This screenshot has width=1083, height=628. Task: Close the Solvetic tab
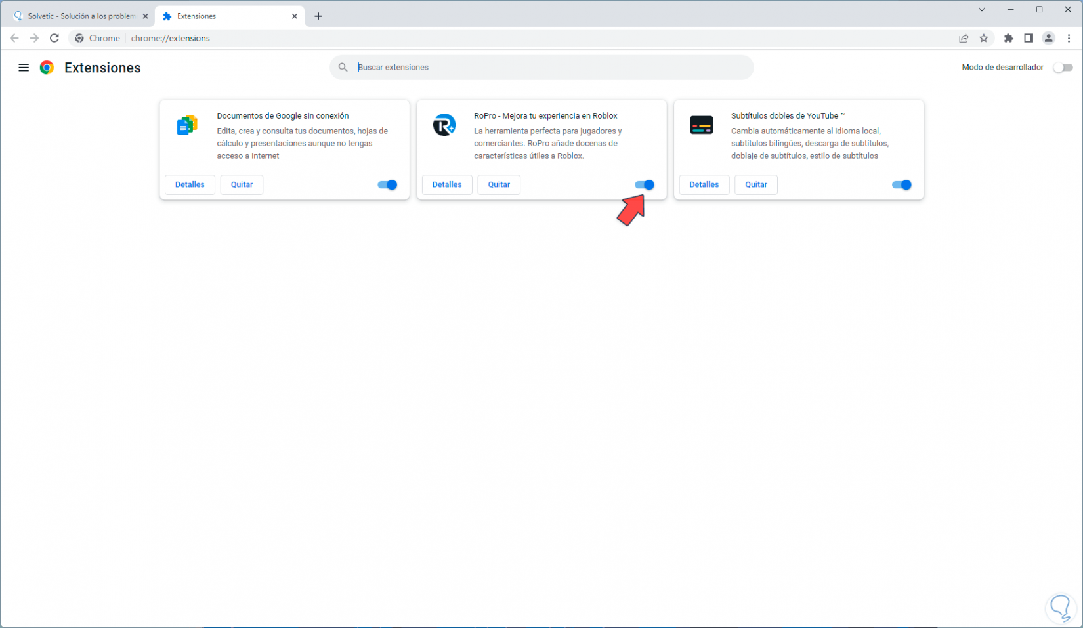coord(145,16)
